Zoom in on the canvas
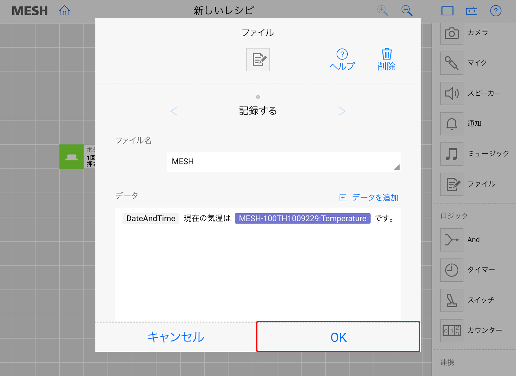The height and width of the screenshot is (376, 516). tap(382, 11)
